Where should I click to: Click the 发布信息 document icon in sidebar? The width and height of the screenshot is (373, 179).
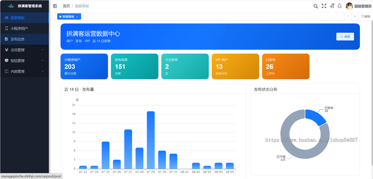[7, 39]
